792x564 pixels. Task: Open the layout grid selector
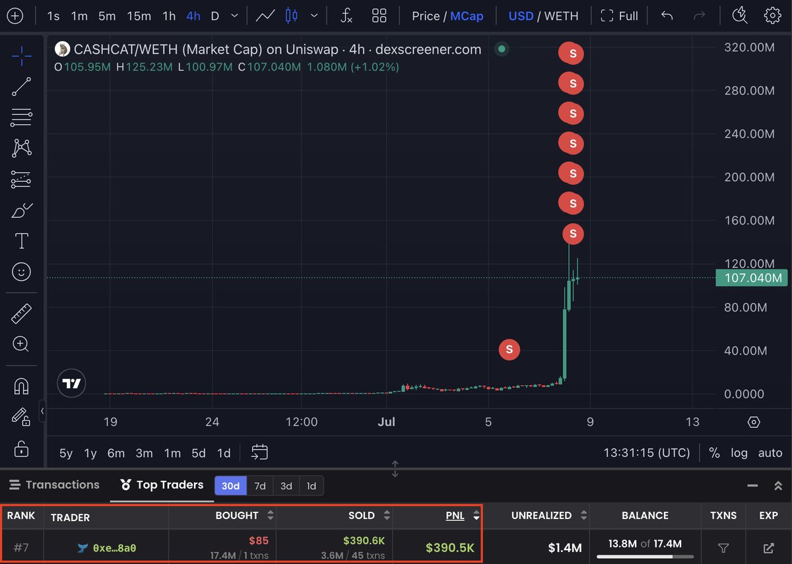(x=379, y=16)
